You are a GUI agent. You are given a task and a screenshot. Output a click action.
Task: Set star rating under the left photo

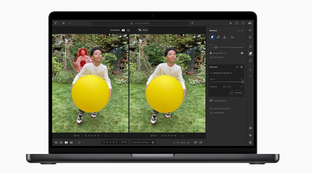[92, 136]
